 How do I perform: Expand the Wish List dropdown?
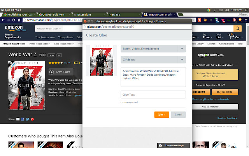[x=219, y=36]
